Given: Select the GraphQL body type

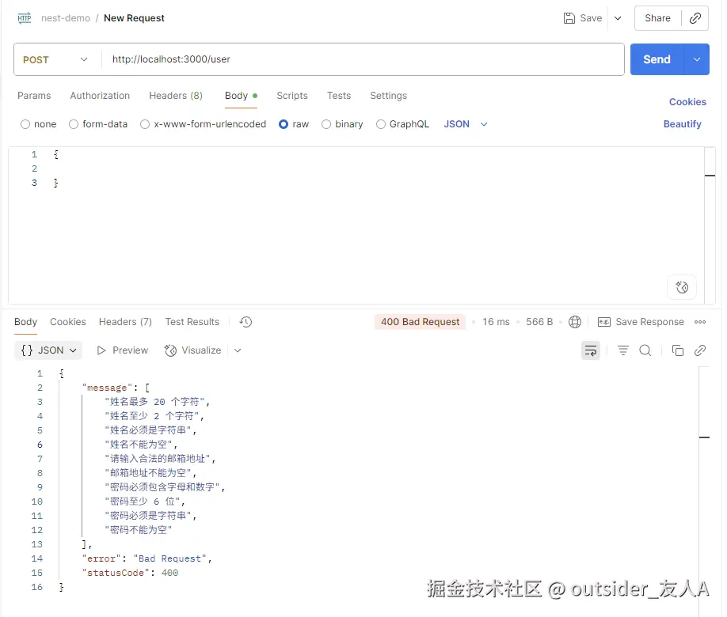Looking at the screenshot, I should [x=381, y=124].
